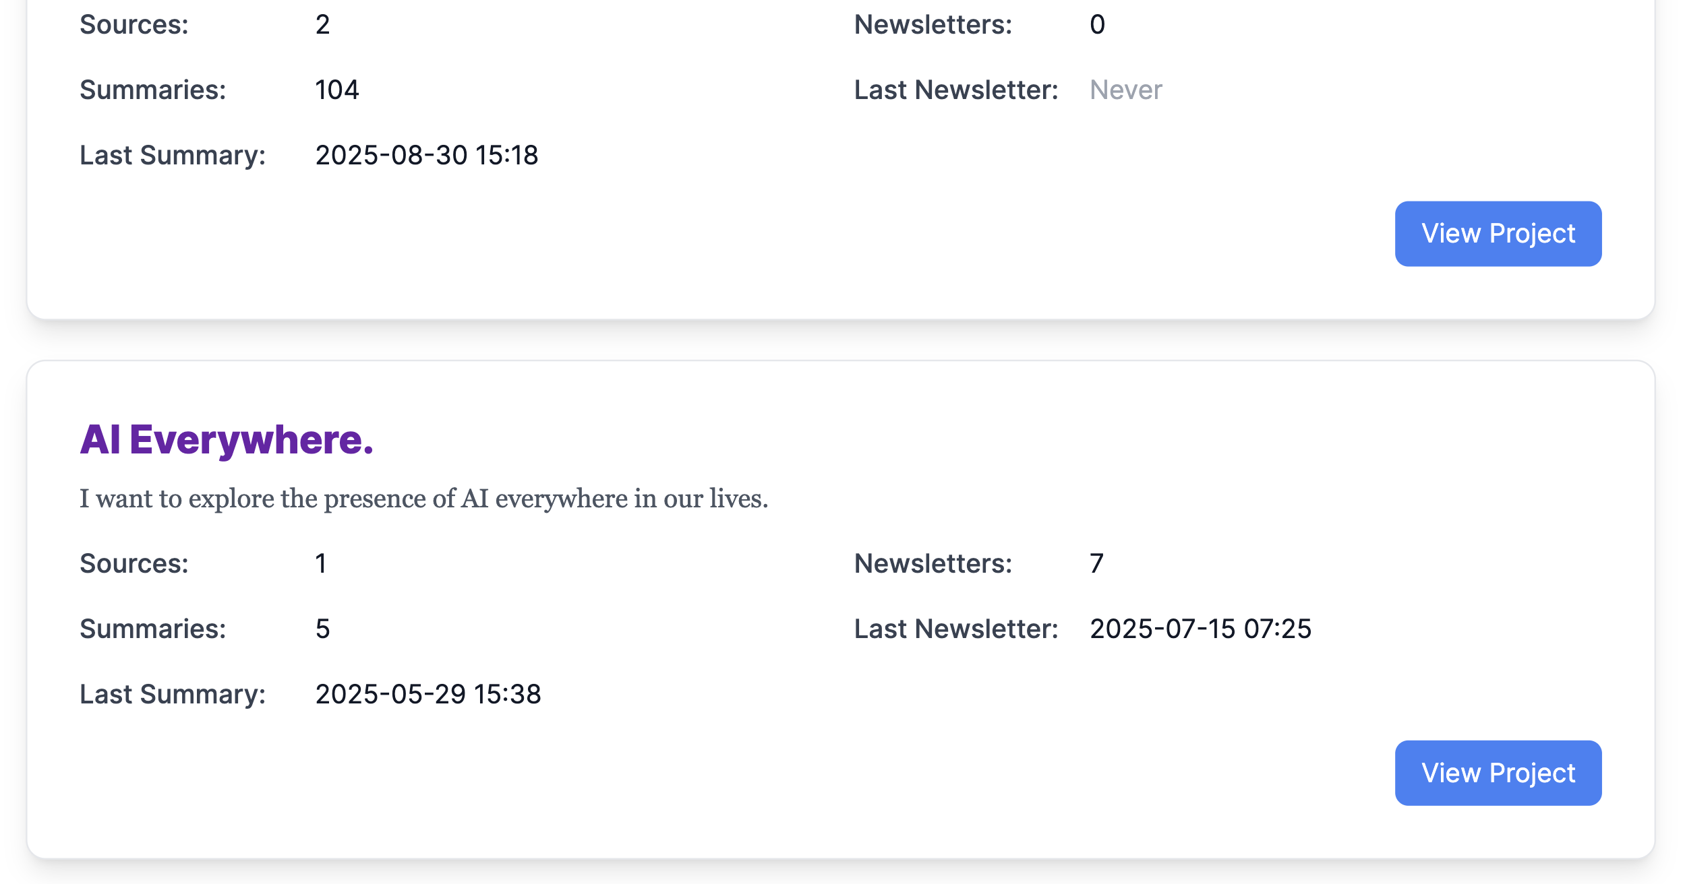The image size is (1683, 884).
Task: Click the summaries count 104
Action: point(337,90)
